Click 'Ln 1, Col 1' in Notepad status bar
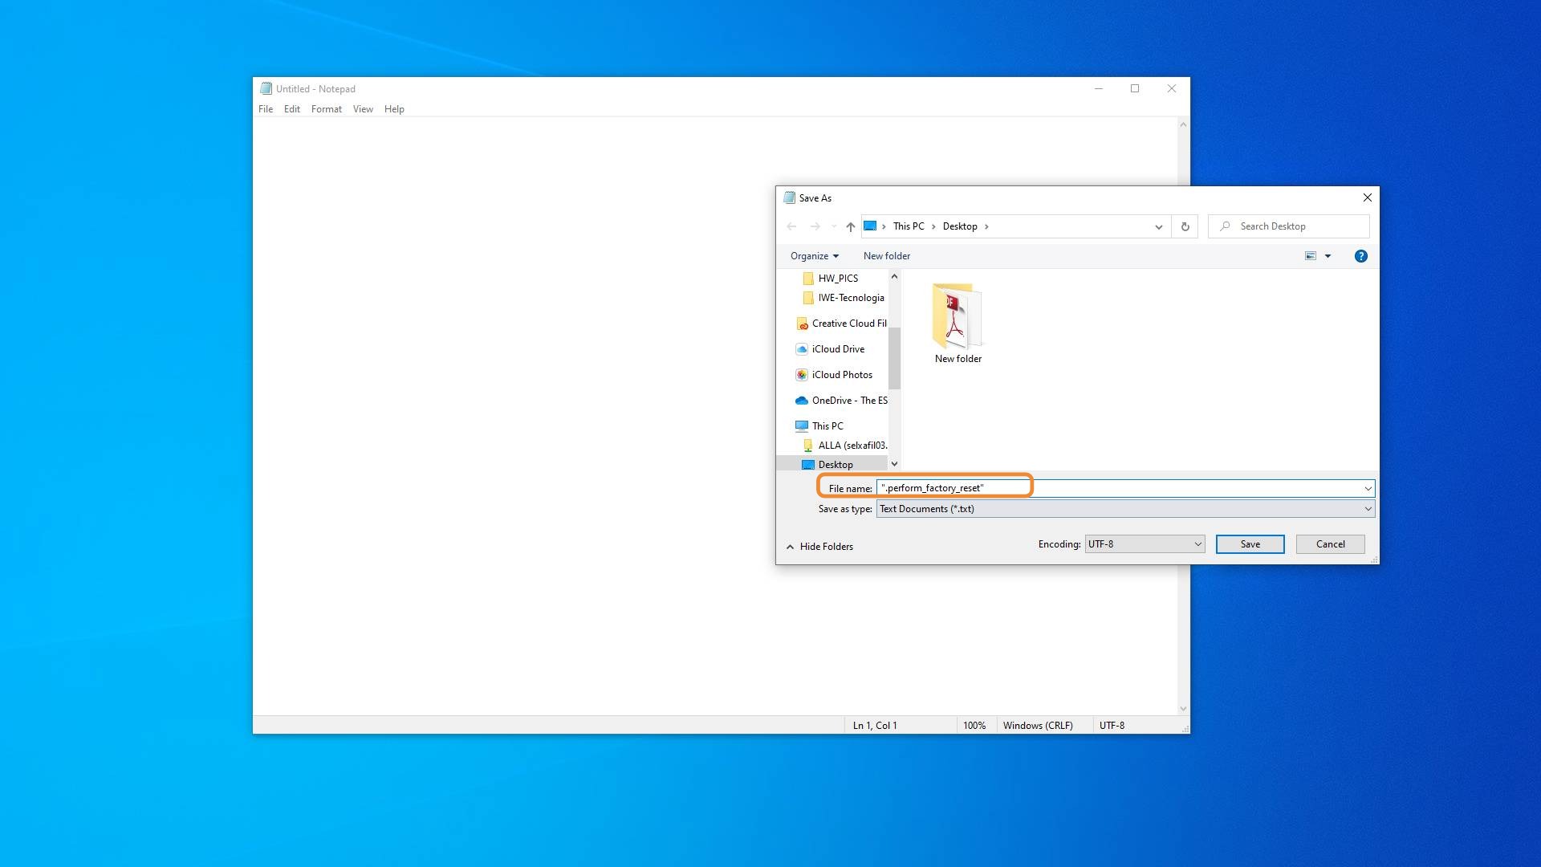This screenshot has width=1541, height=867. click(x=875, y=726)
